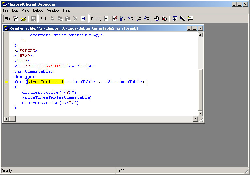250x175 pixels.
Task: Click Break at Next Statement icon
Action: [x=123, y=19]
